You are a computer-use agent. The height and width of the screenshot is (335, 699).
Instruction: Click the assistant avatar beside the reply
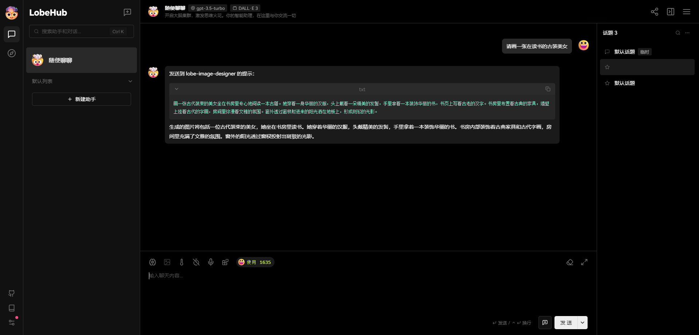[x=153, y=72]
